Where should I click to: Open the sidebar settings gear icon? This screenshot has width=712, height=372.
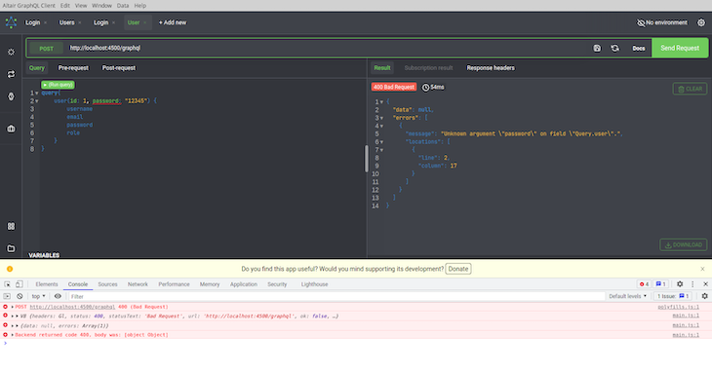point(11,53)
